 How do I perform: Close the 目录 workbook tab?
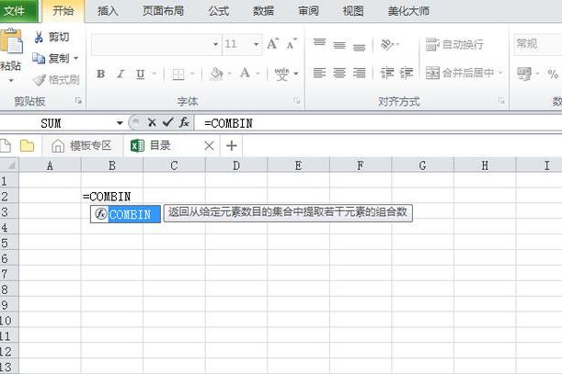pos(209,146)
